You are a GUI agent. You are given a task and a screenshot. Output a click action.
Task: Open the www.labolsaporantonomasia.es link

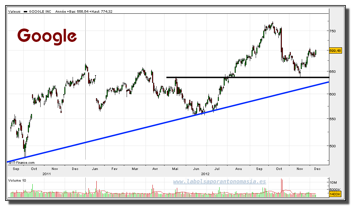coord(220,182)
